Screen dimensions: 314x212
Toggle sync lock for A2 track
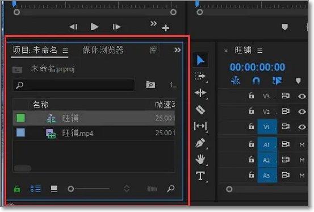pyautogui.click(x=286, y=160)
